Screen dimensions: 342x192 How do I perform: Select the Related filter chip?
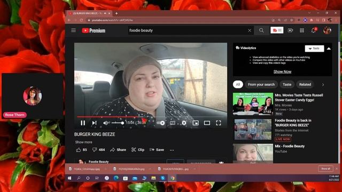pyautogui.click(x=305, y=84)
